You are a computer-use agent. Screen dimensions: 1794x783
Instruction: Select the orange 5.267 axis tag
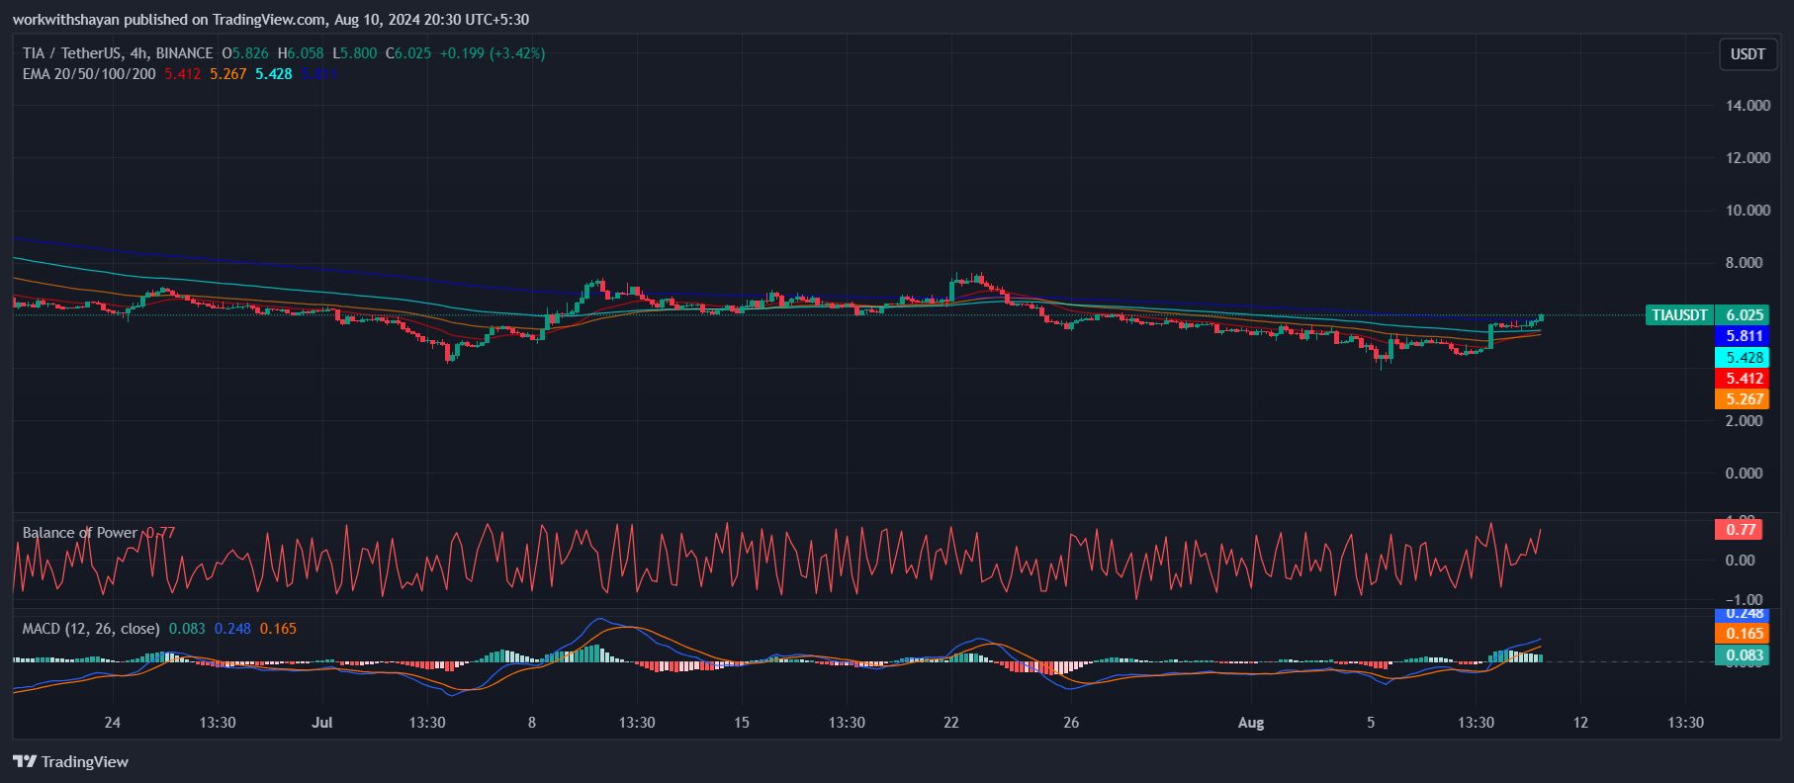[x=1745, y=399]
